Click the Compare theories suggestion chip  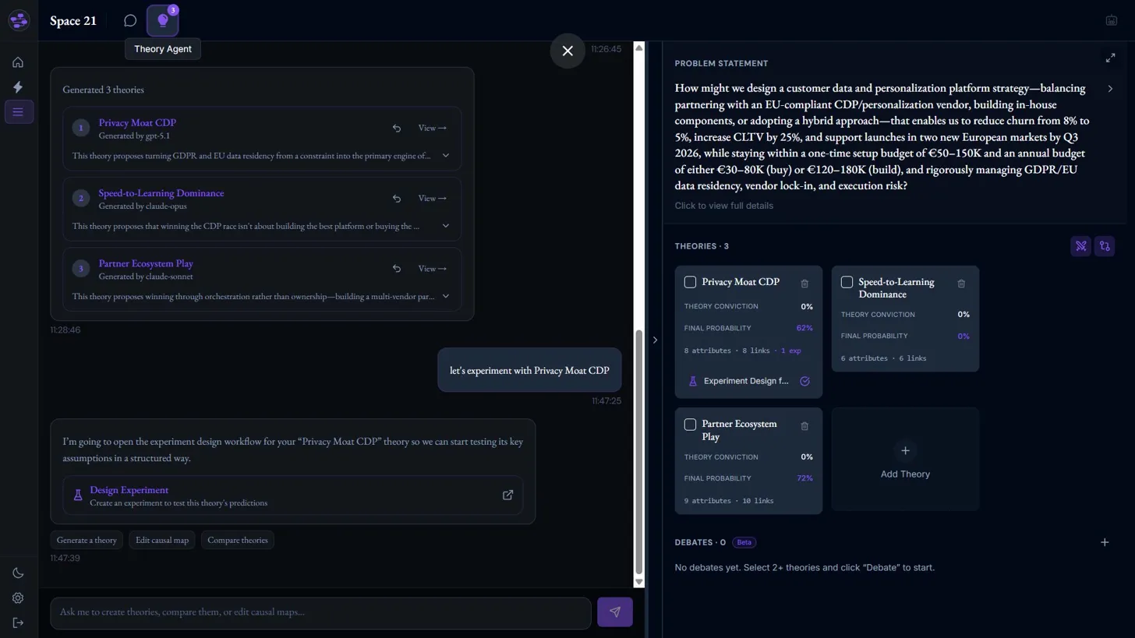coord(237,540)
